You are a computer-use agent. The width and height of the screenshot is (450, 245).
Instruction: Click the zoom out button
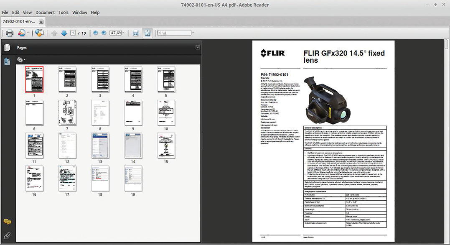pos(96,33)
